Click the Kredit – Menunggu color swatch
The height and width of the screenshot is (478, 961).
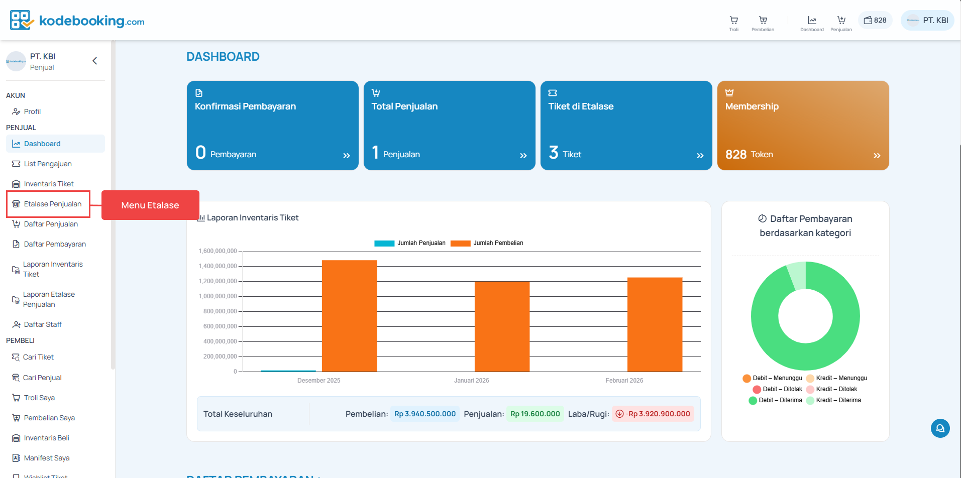click(810, 378)
